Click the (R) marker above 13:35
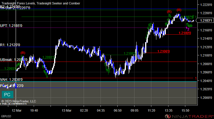The width and height of the screenshot is (214, 119). pyautogui.click(x=169, y=12)
